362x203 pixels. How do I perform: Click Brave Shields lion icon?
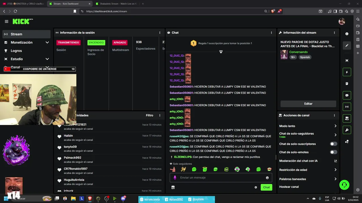point(273,11)
